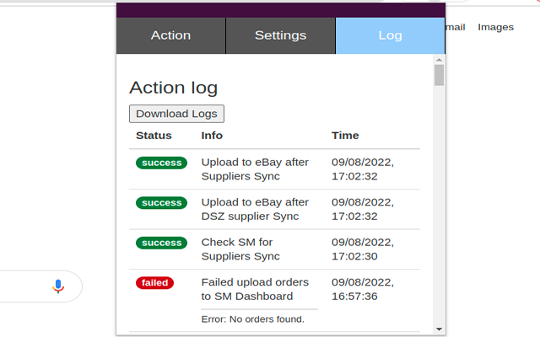Click success badge for DSZ supplier Sync row

pyautogui.click(x=161, y=203)
